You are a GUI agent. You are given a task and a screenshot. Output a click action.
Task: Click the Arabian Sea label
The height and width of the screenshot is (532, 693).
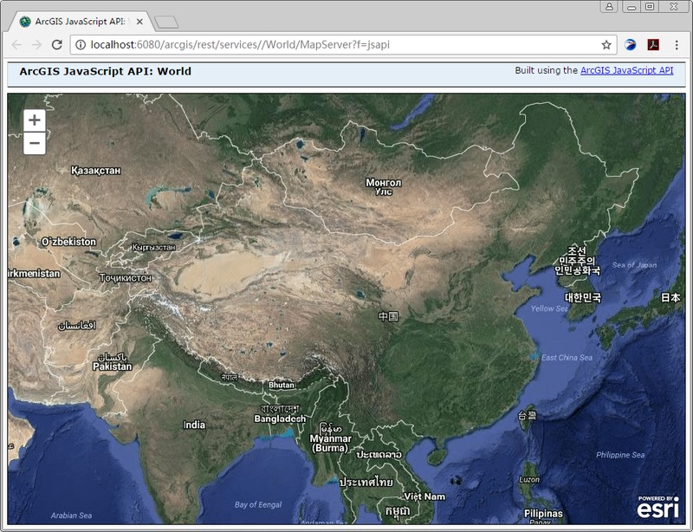[71, 516]
